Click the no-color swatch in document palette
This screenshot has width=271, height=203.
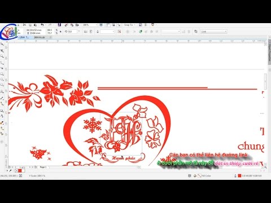pyautogui.click(x=16, y=171)
